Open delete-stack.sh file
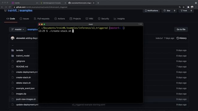198x111 pixels. coord(24,83)
